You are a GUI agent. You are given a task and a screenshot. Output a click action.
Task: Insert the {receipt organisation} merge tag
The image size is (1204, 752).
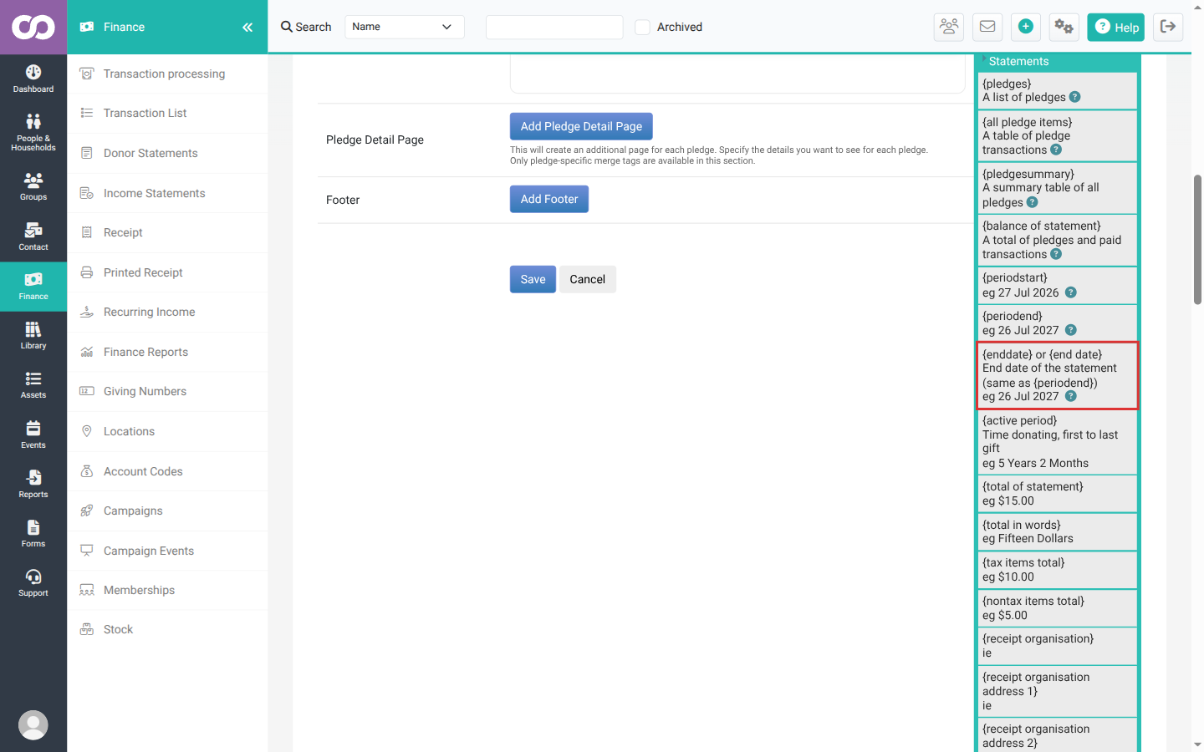pyautogui.click(x=1058, y=646)
